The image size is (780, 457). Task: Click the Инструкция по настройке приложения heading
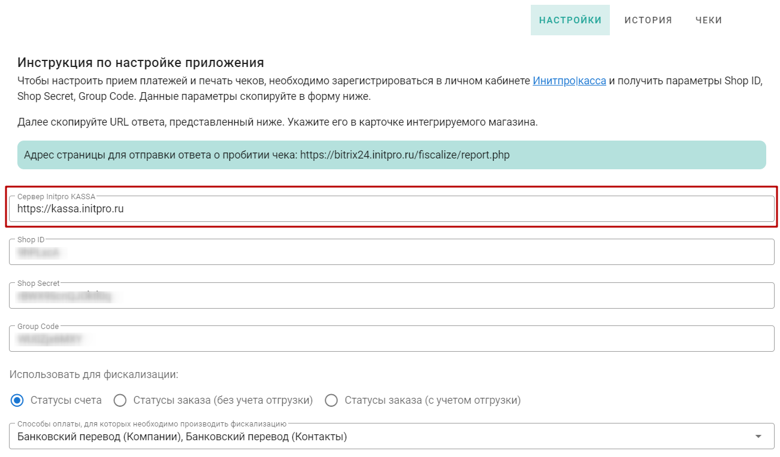pos(141,63)
